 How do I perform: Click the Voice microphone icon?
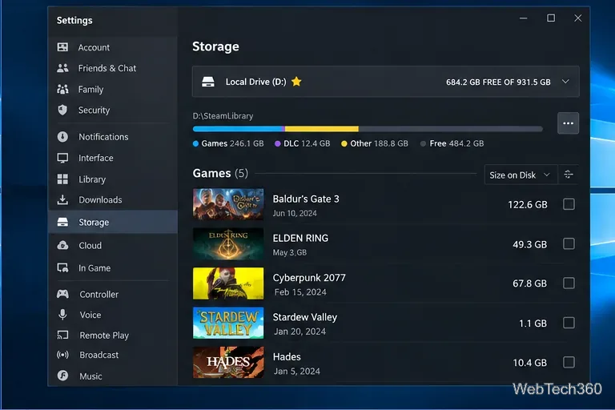click(x=62, y=314)
